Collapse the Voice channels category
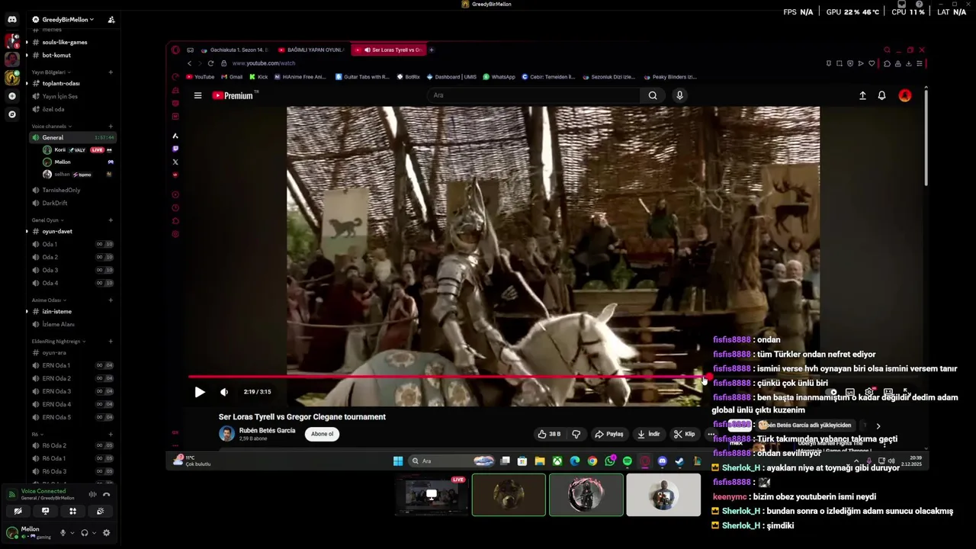This screenshot has width=976, height=549. [x=51, y=126]
